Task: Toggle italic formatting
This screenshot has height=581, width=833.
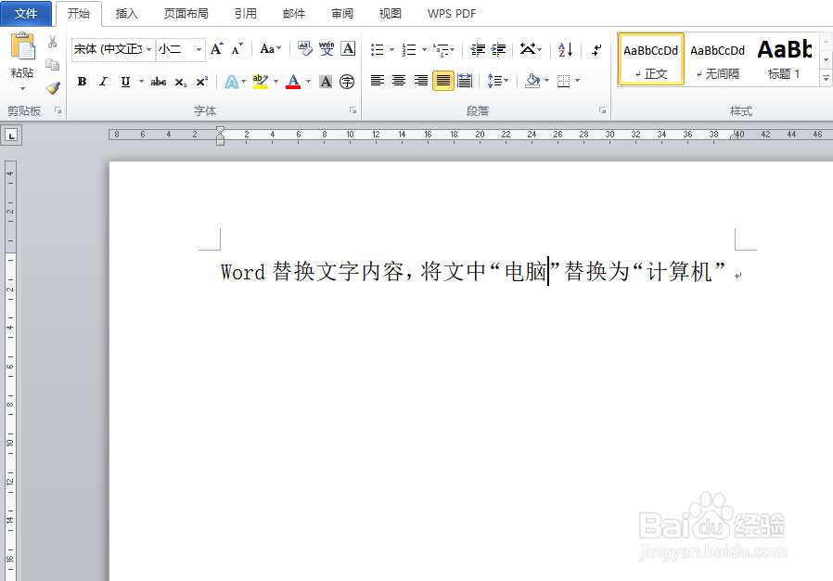Action: tap(103, 82)
